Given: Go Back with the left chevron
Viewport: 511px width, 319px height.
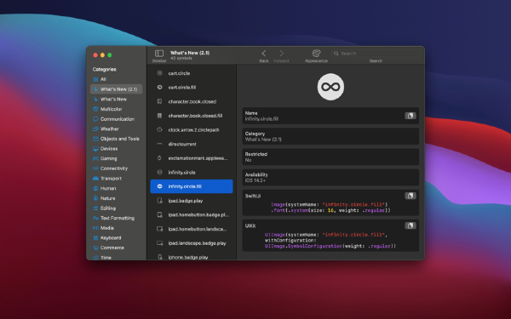Looking at the screenshot, I should click(x=264, y=54).
